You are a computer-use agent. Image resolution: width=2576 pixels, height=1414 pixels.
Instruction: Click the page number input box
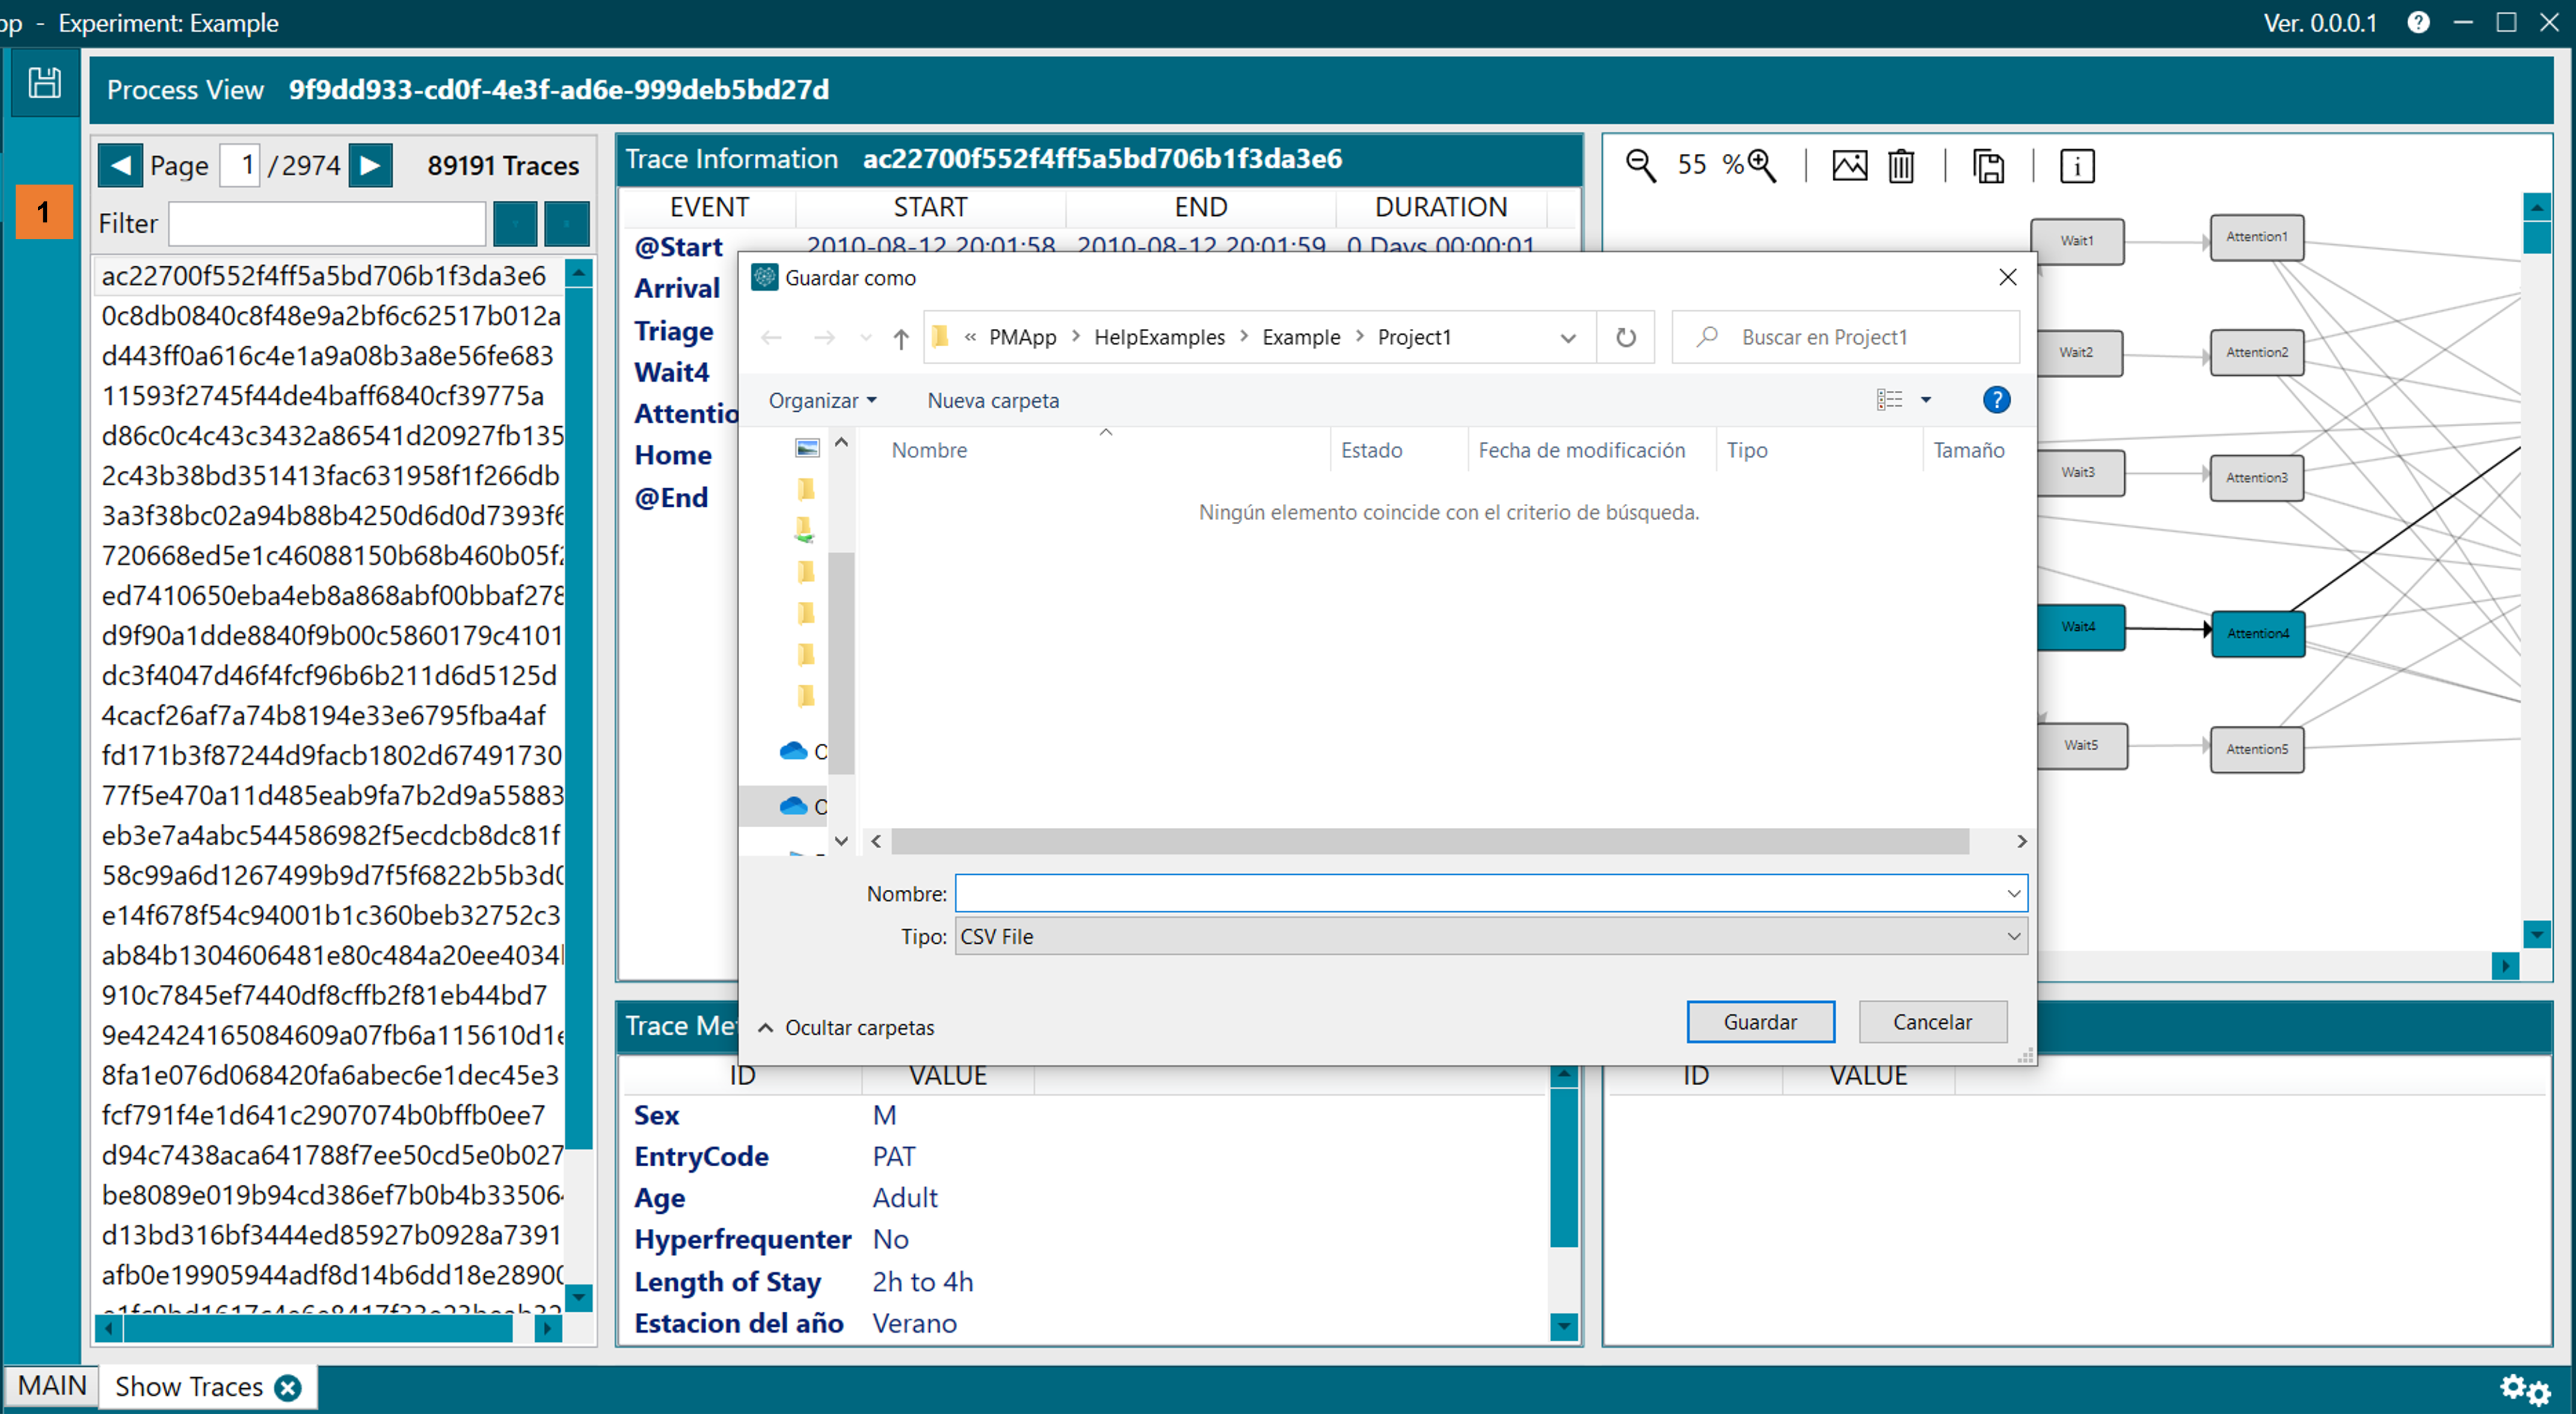240,165
